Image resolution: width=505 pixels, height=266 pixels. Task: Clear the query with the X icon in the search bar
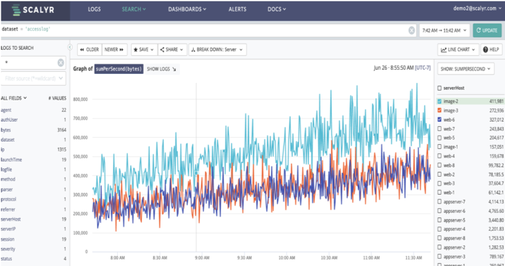(411, 31)
